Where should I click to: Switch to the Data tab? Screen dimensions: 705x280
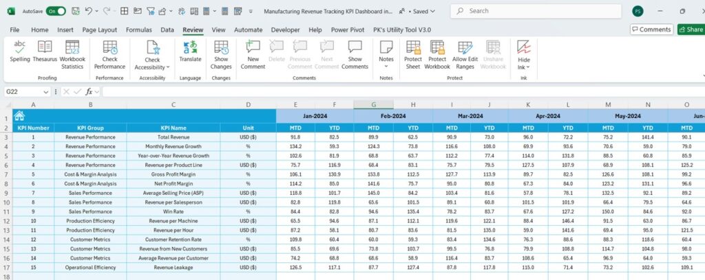167,30
